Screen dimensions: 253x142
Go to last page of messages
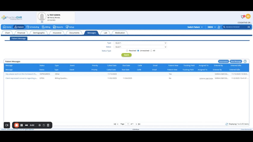pos(139,124)
